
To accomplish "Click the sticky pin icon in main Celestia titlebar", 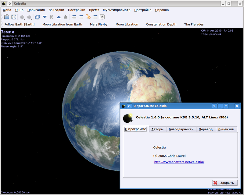I will pyautogui.click(x=10, y=3).
